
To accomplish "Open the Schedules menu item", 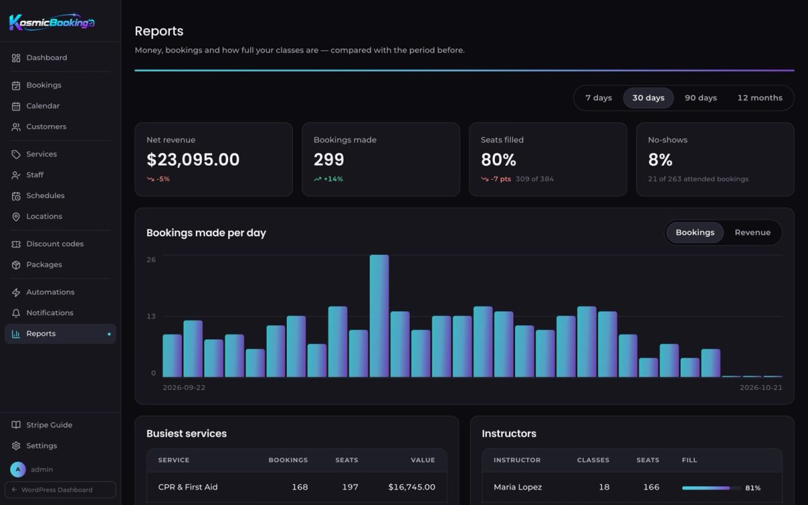I will pyautogui.click(x=61, y=196).
